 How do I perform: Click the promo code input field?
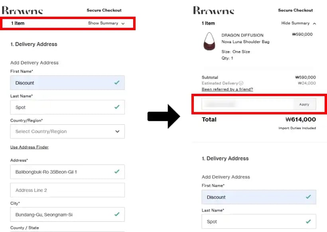pyautogui.click(x=247, y=104)
